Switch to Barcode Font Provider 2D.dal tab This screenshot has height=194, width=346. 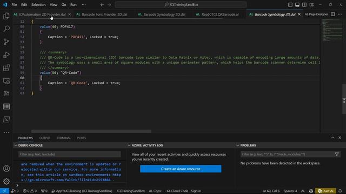104,15
